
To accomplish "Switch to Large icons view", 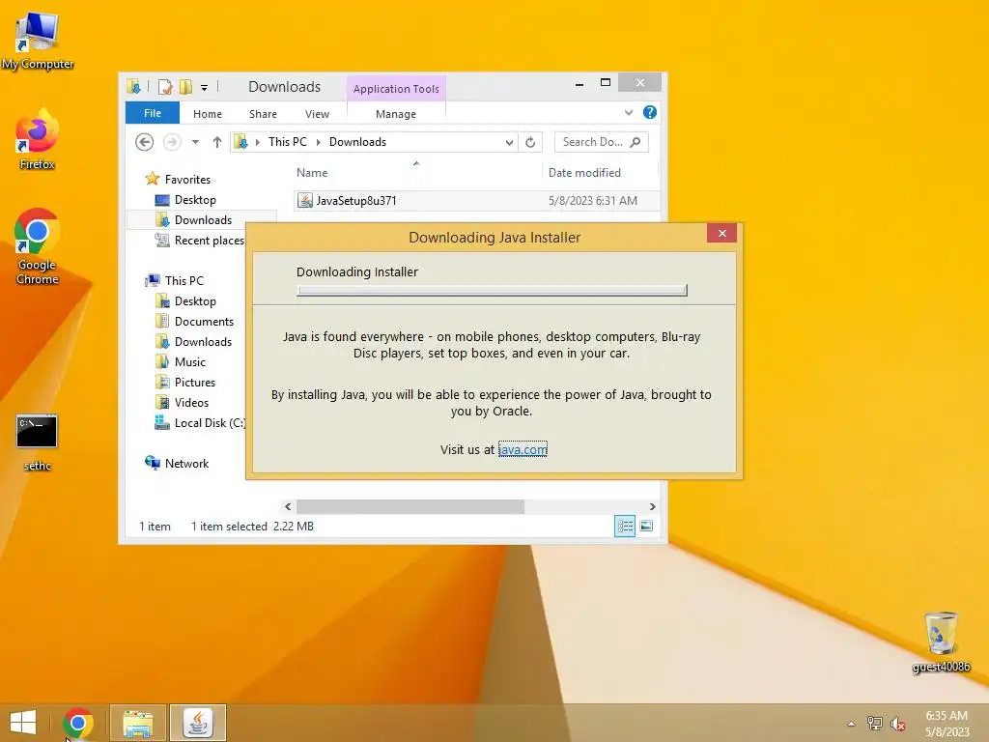I will 646,526.
